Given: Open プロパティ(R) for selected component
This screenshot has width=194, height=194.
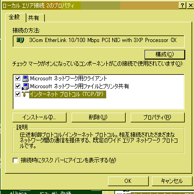Looking at the screenshot, I should click(158, 117).
